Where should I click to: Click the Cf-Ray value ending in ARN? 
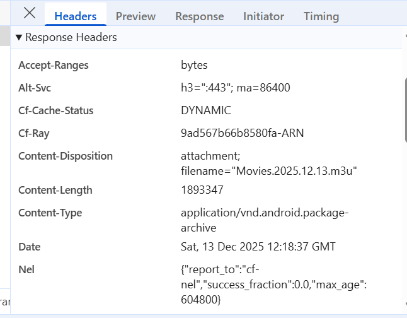click(243, 133)
